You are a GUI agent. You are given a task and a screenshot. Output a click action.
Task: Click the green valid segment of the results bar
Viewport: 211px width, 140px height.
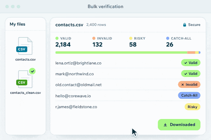coord(121,52)
